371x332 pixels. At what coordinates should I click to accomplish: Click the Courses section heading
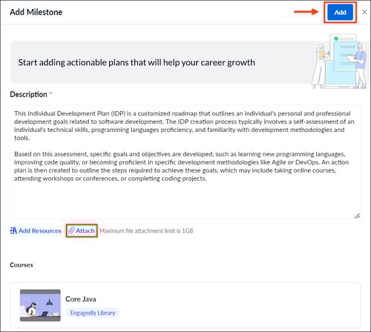pyautogui.click(x=22, y=265)
